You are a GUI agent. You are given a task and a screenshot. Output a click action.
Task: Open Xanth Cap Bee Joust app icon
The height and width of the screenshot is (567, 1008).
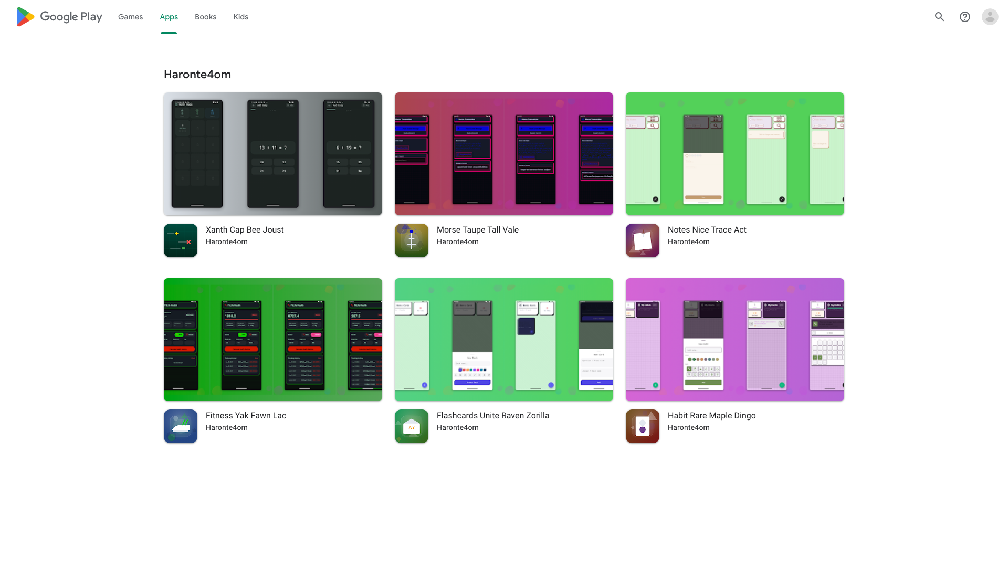[181, 240]
